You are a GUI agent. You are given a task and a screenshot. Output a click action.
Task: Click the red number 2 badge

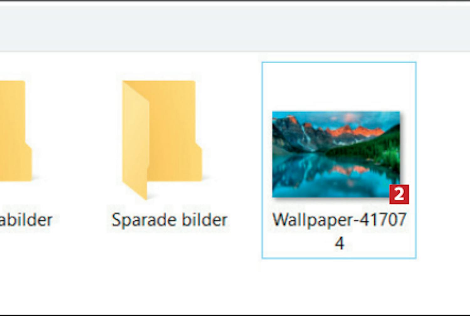pos(399,194)
